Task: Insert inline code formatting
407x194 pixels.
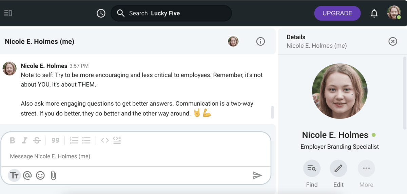Action: [x=105, y=141]
